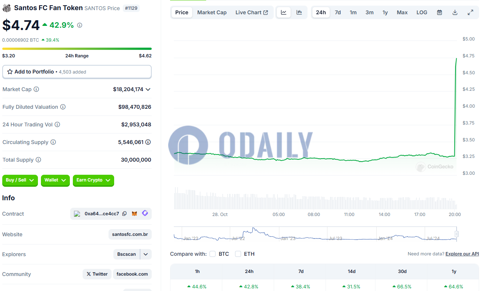
Task: Open Fully Diluted Valuation info icon
Action: coord(63,107)
